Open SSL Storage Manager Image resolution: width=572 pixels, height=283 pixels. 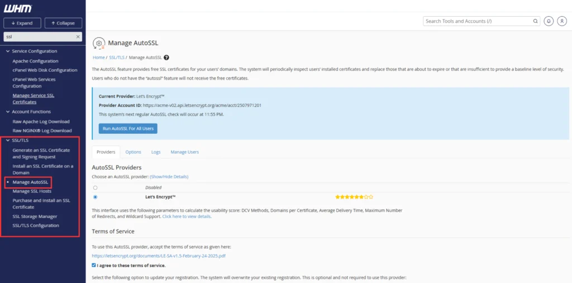(35, 217)
